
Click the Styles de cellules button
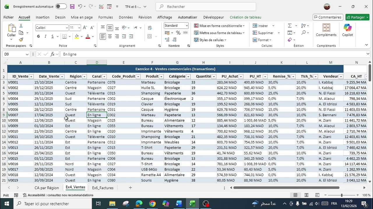point(210,40)
